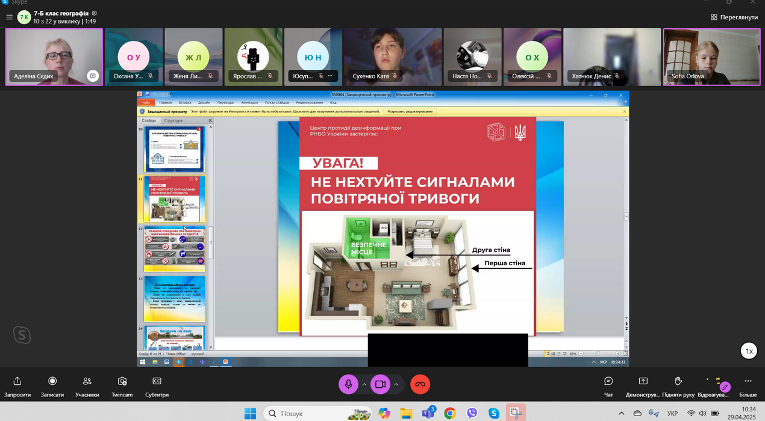Screen dimensions: 765x421
Task: Start screen sharing with Демонструв. button
Action: click(643, 381)
